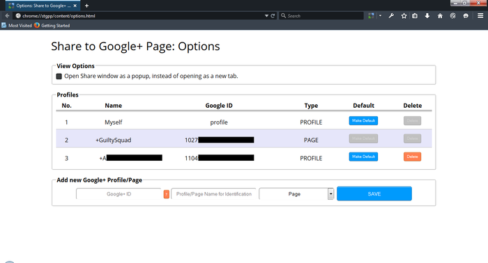Screen dimensions: 488x263
Task: Click the Profile/Page Name for Identification field
Action: point(213,193)
